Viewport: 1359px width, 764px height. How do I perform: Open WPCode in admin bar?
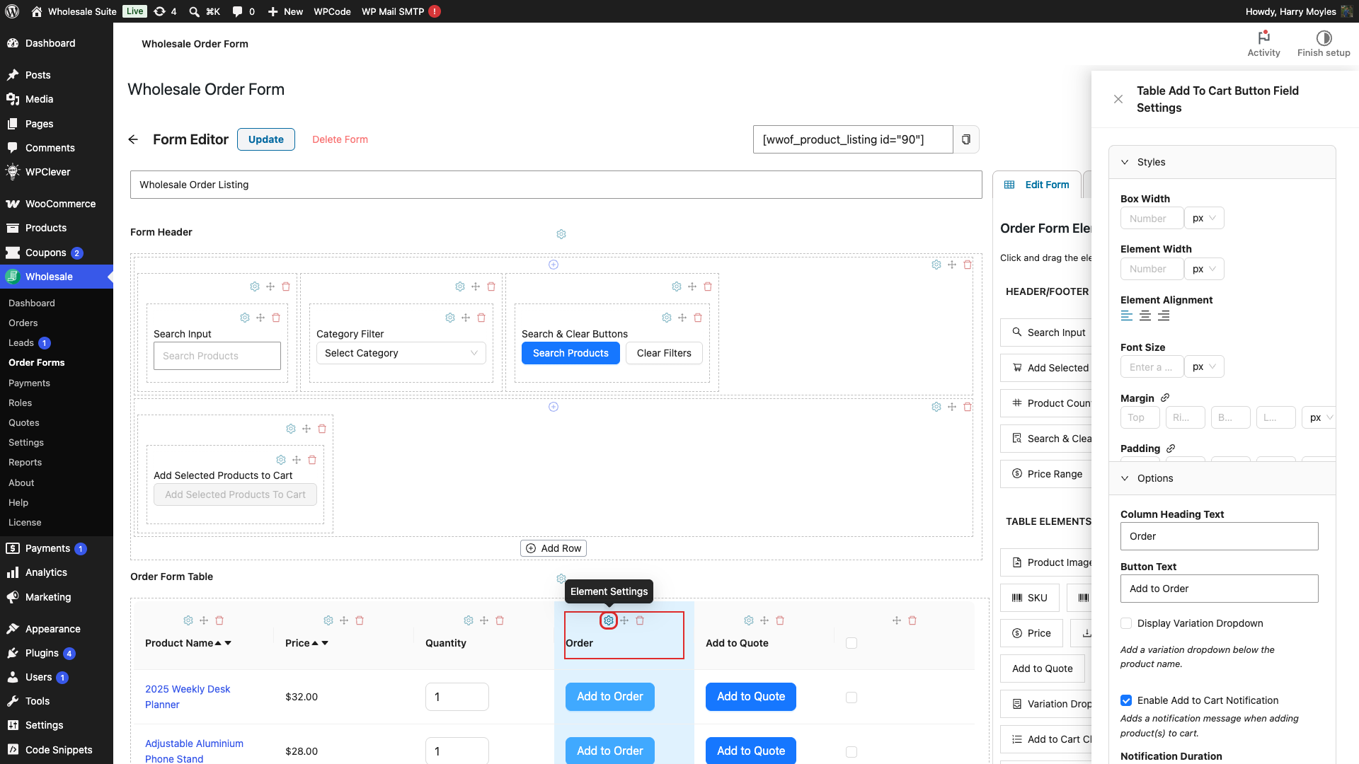(x=332, y=11)
